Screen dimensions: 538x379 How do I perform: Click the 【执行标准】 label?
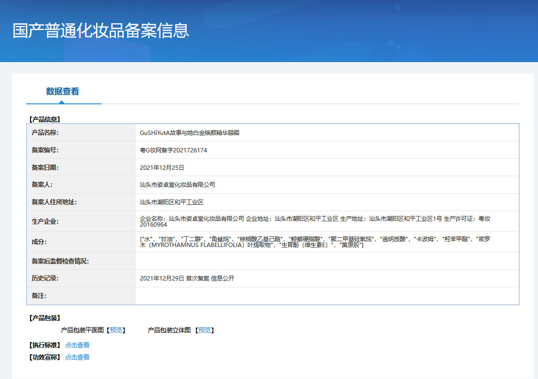click(45, 345)
